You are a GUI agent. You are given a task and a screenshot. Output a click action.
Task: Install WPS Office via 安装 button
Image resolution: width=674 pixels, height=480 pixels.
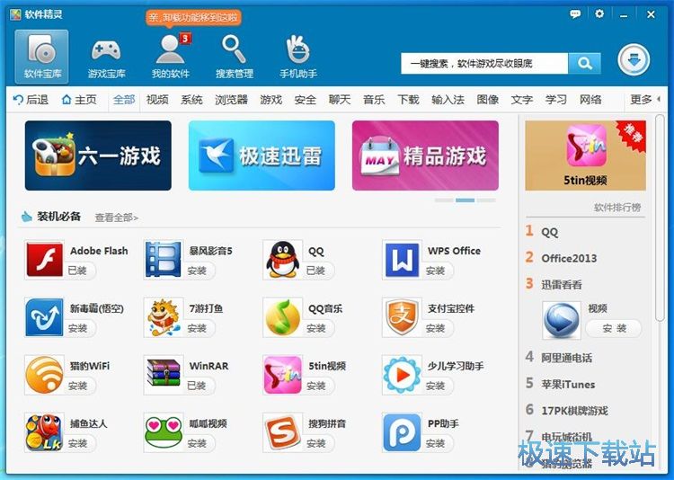click(436, 271)
